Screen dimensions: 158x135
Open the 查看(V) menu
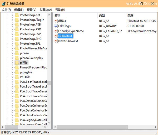point(32,10)
